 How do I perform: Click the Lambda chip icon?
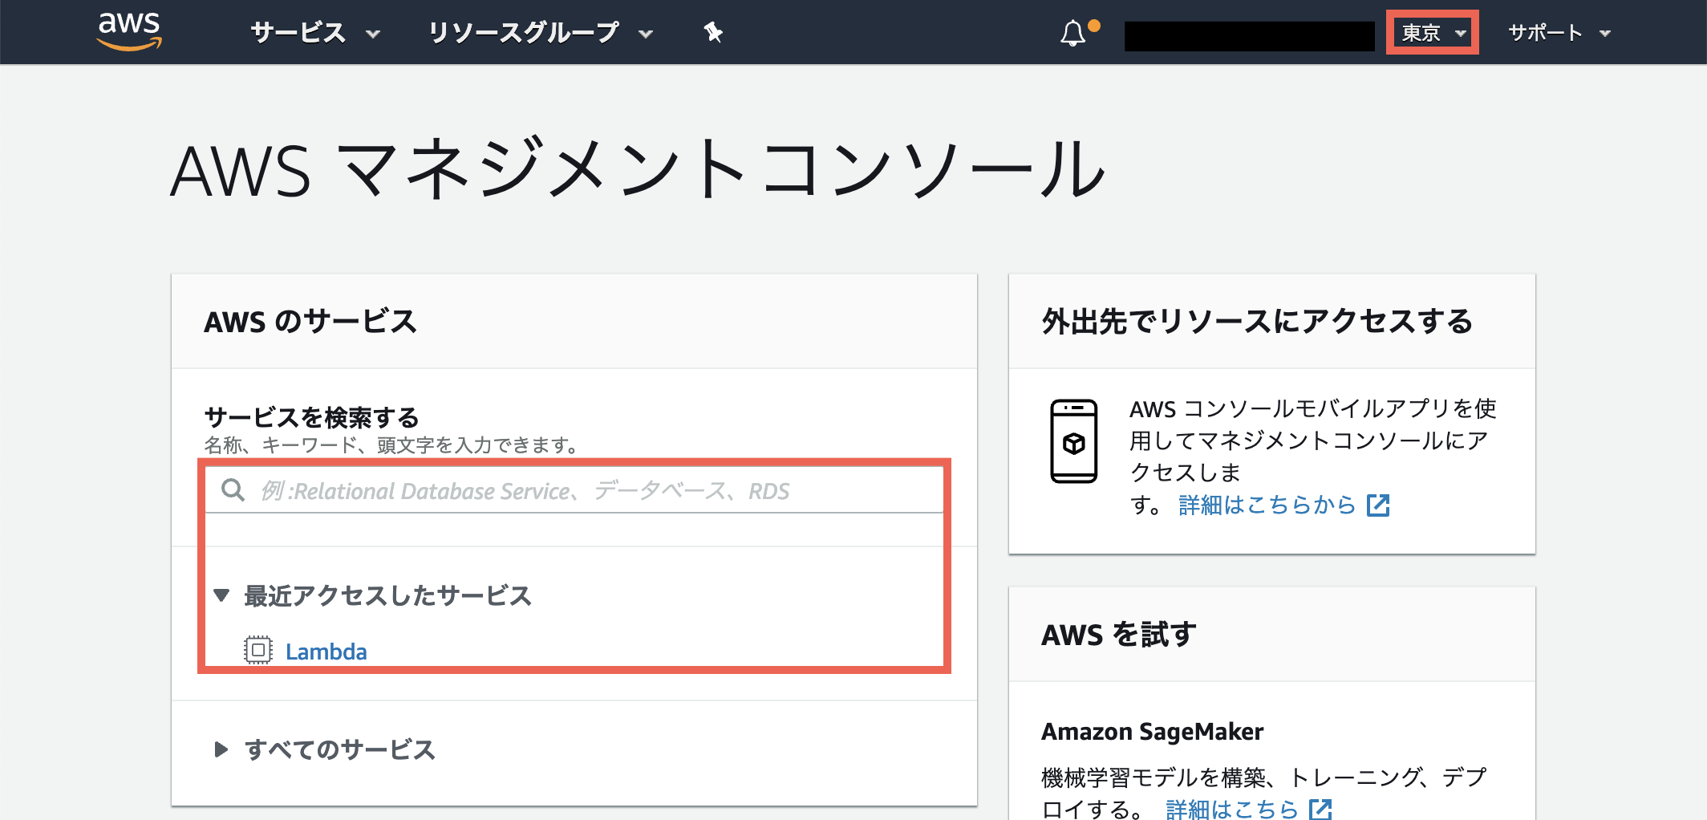click(x=258, y=650)
